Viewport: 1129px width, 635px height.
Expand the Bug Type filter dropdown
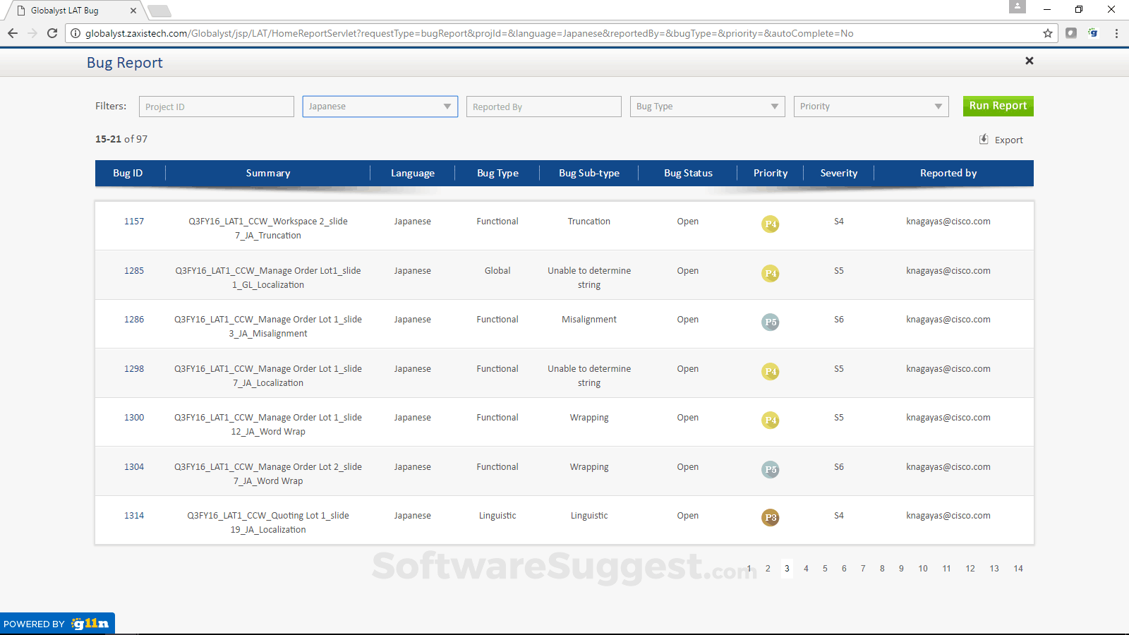[707, 107]
